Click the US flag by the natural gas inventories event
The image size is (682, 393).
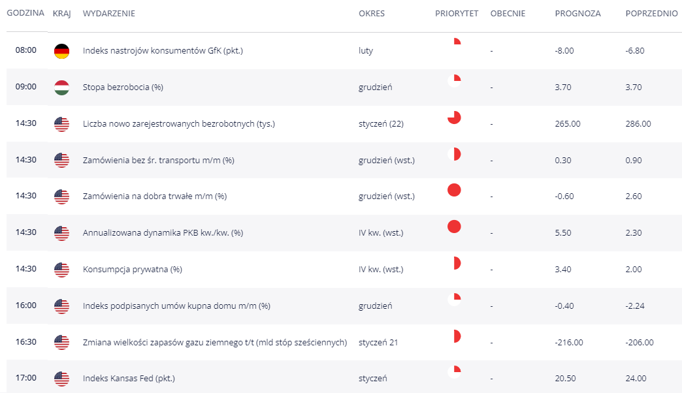pyautogui.click(x=61, y=342)
